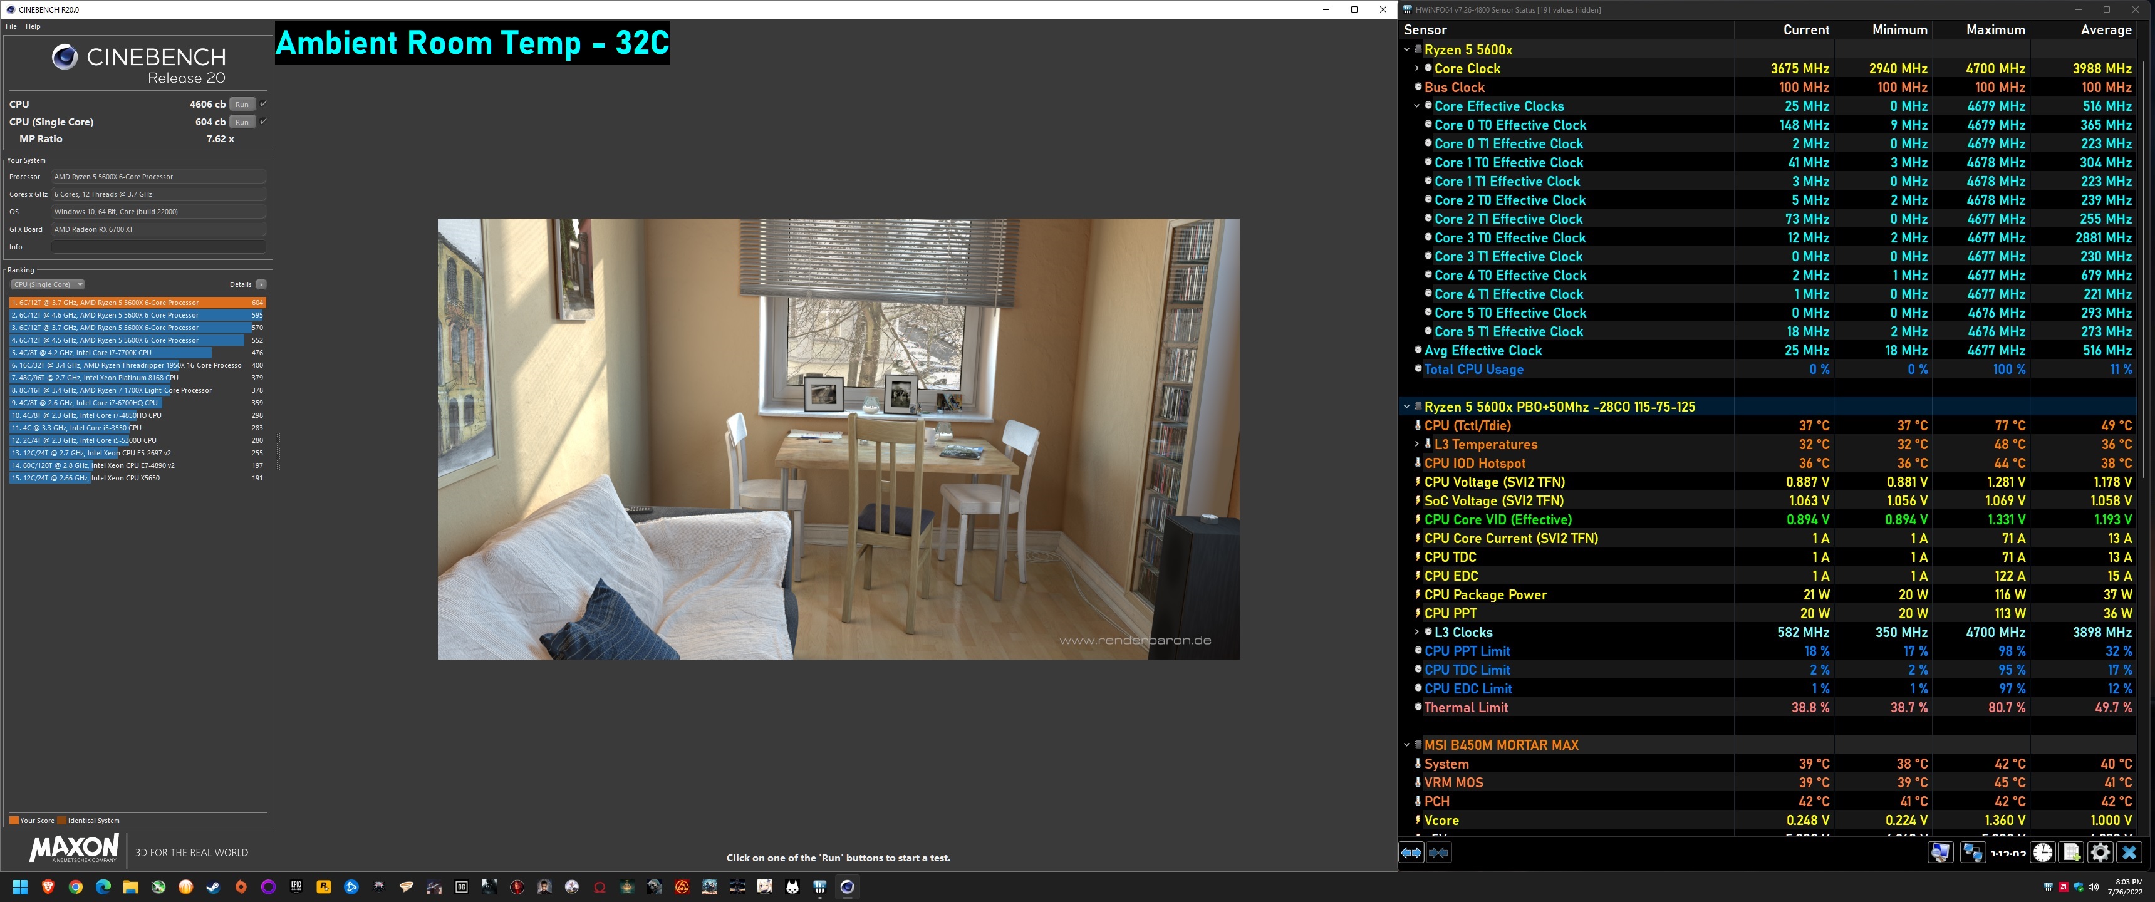Click the logging start document icon
Screen dimensions: 2155x902
click(x=2071, y=853)
